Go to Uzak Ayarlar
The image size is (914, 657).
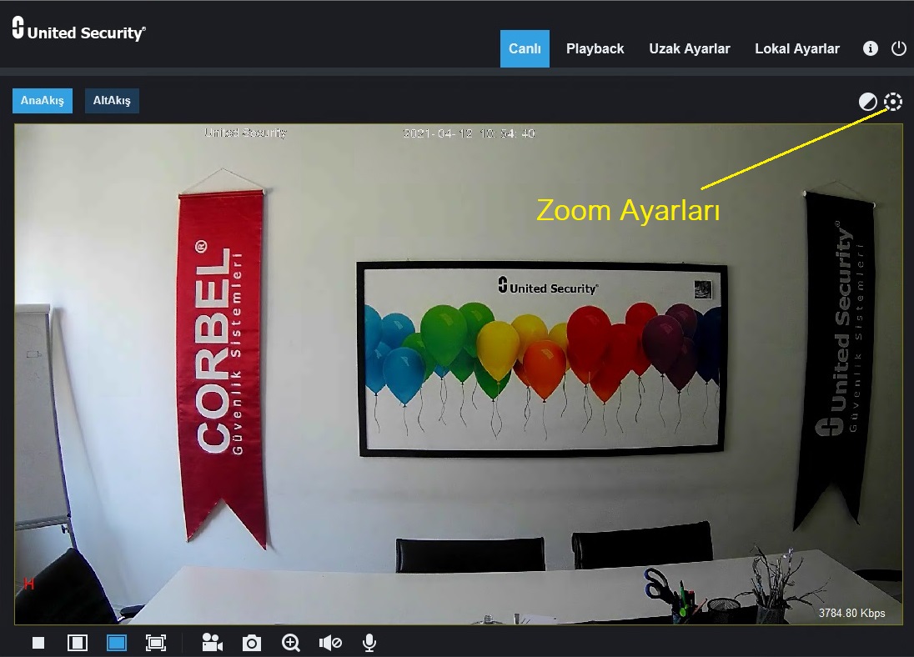click(x=689, y=48)
